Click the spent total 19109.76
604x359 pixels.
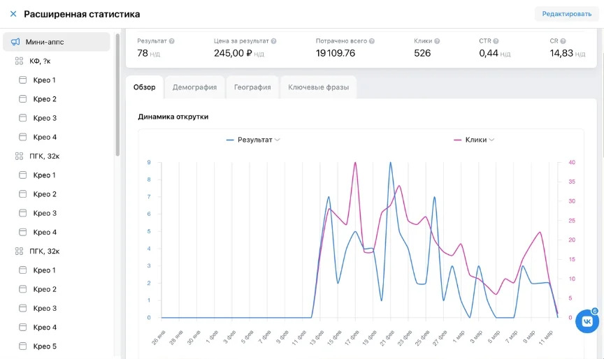click(x=336, y=53)
